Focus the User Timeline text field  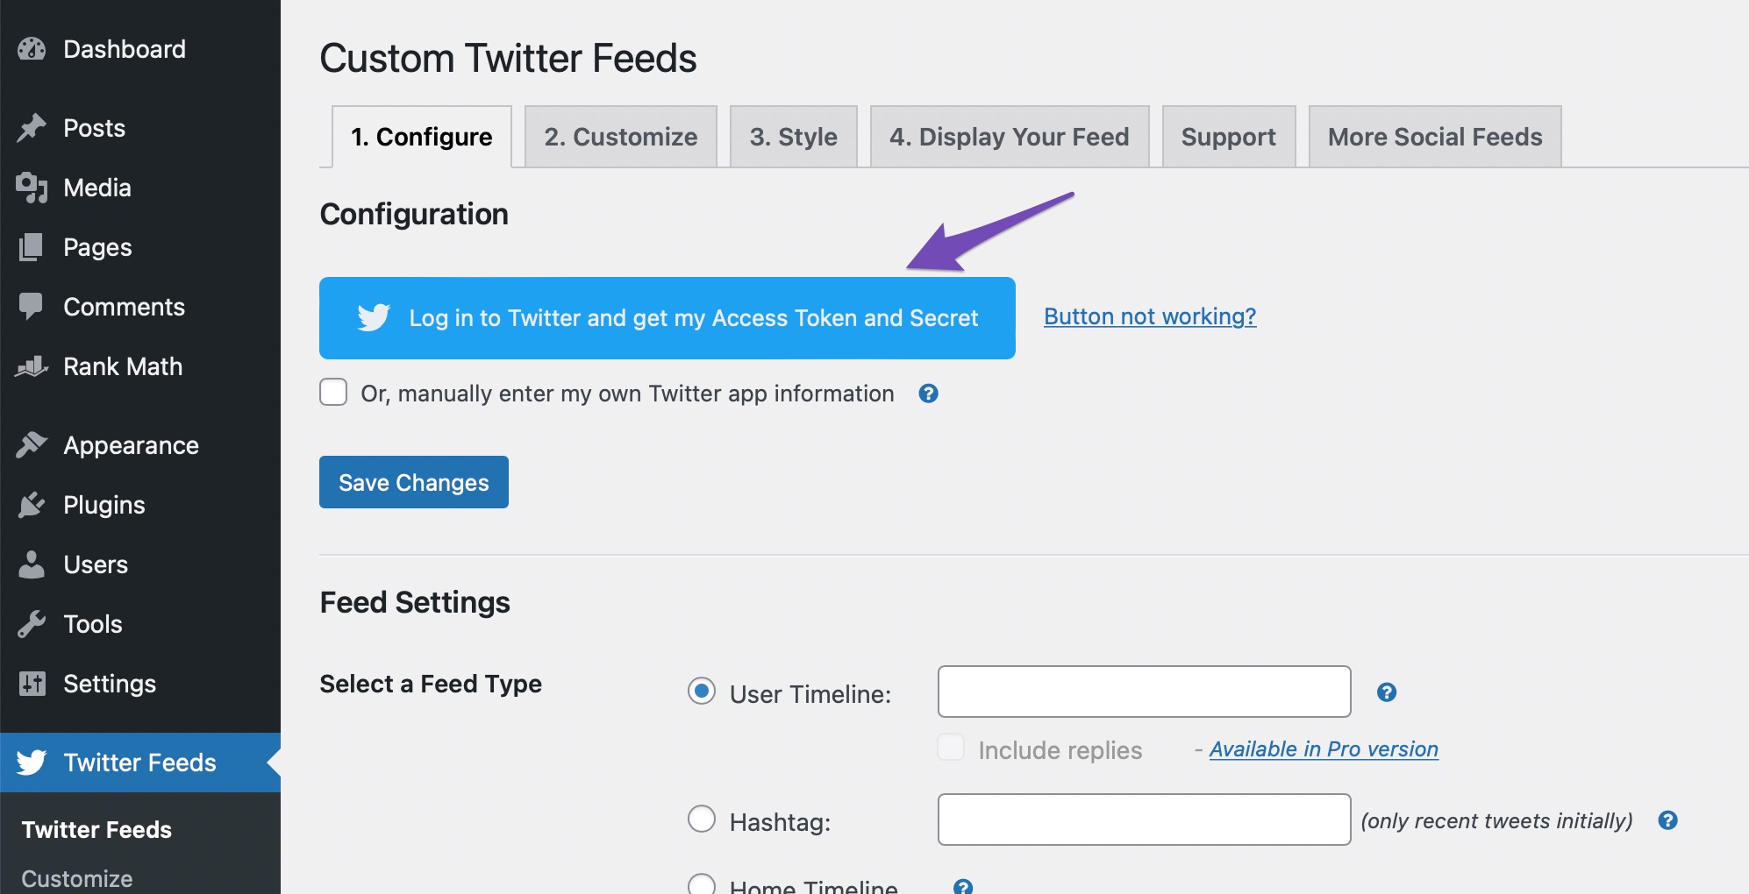1145,692
